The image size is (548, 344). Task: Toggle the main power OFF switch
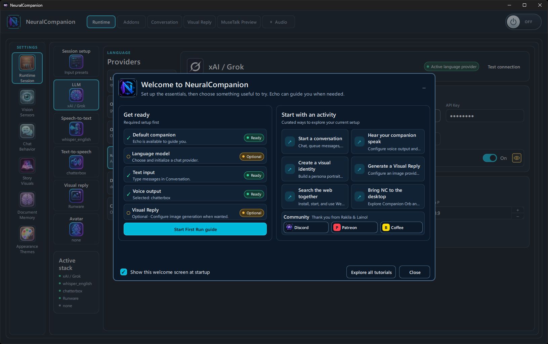(523, 22)
